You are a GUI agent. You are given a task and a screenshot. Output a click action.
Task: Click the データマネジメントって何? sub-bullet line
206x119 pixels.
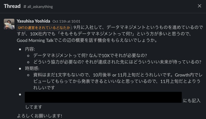click(x=90, y=55)
